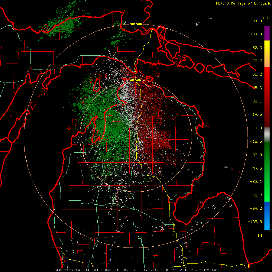Click the -63.1 velocity legend value

click(x=256, y=182)
